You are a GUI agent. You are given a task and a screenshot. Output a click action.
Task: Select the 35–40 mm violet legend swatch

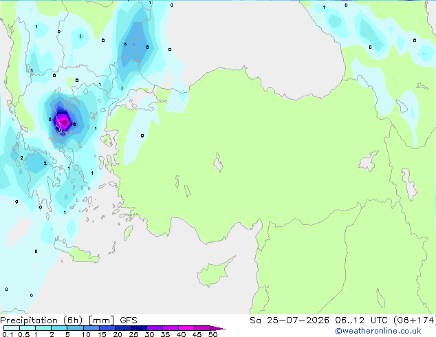coord(170,328)
